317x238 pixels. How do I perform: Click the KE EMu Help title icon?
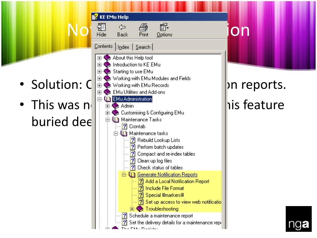coord(95,17)
